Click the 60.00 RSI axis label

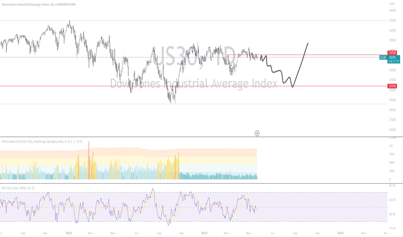[x=392, y=200]
